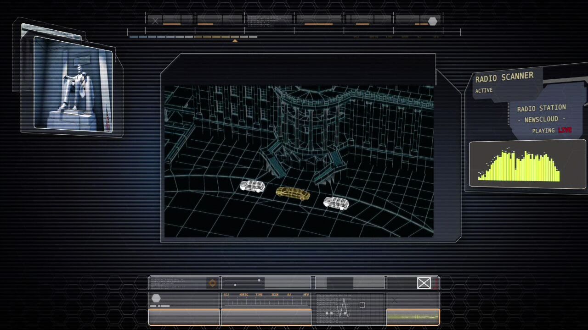Screen dimensions: 588x330
Task: Click the green waveform strip at bottom right
Action: (x=413, y=316)
